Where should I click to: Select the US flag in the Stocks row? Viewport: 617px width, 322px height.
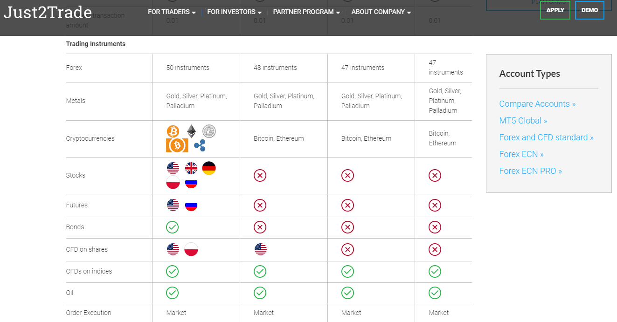click(173, 168)
